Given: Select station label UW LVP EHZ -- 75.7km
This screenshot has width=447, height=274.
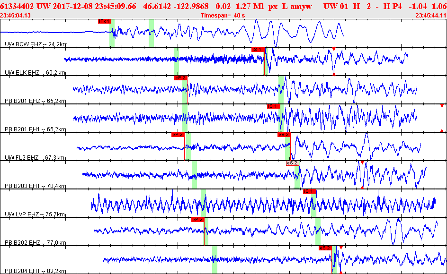Looking at the screenshot, I should pyautogui.click(x=35, y=214).
